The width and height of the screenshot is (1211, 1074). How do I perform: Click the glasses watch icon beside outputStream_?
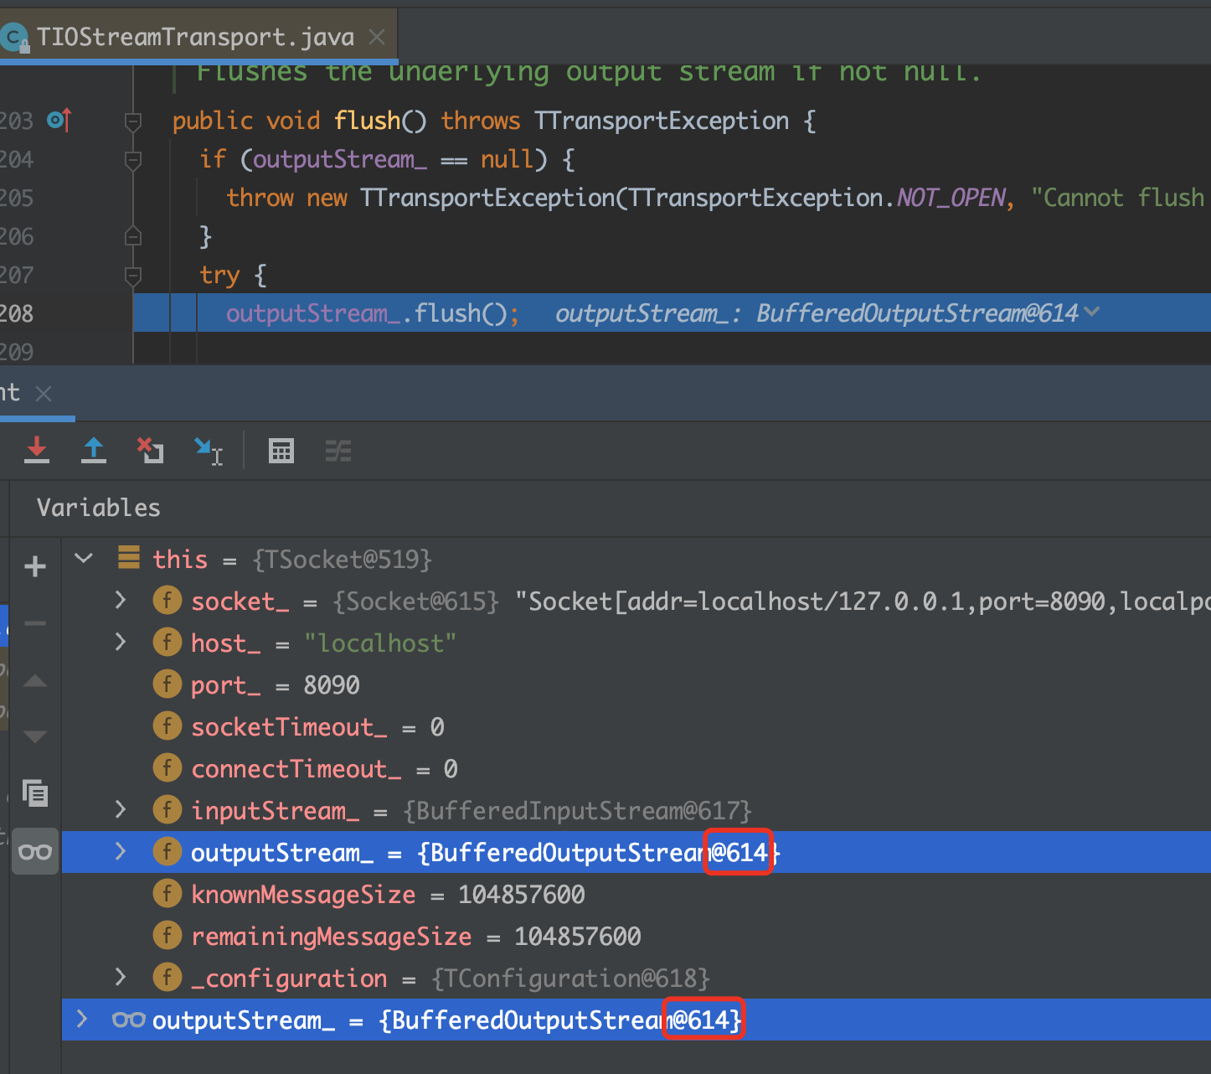click(129, 1020)
